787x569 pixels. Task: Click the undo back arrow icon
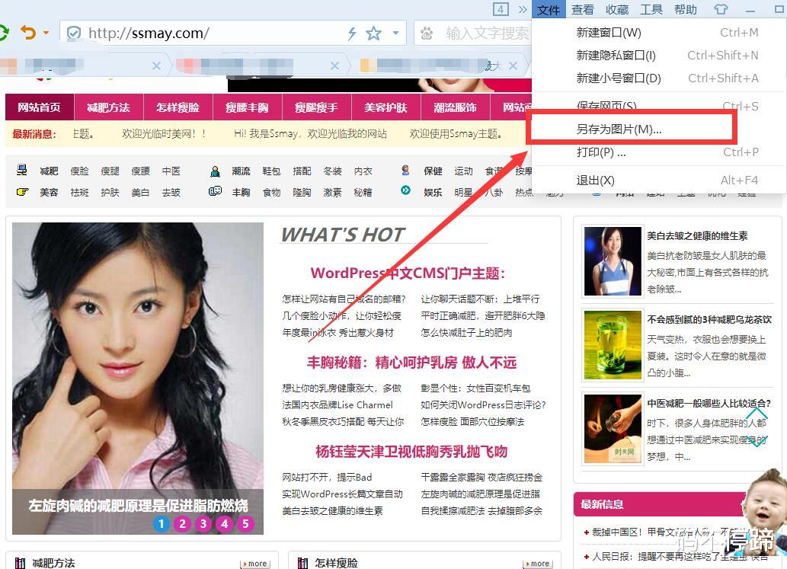point(29,33)
